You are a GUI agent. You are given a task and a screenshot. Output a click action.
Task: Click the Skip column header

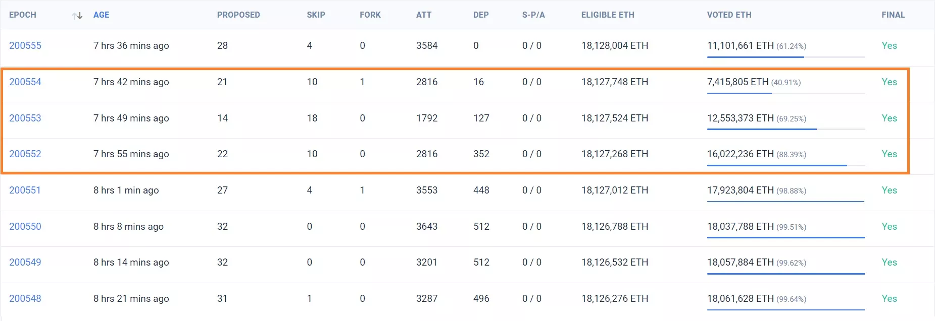coord(316,15)
